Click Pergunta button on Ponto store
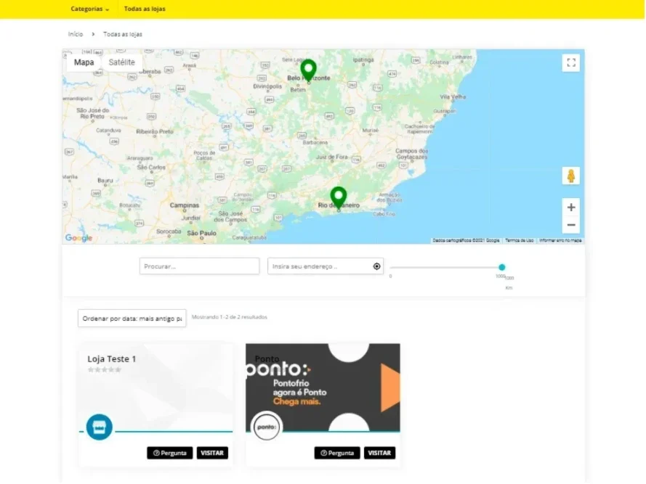This screenshot has height=484, width=646. (x=337, y=453)
